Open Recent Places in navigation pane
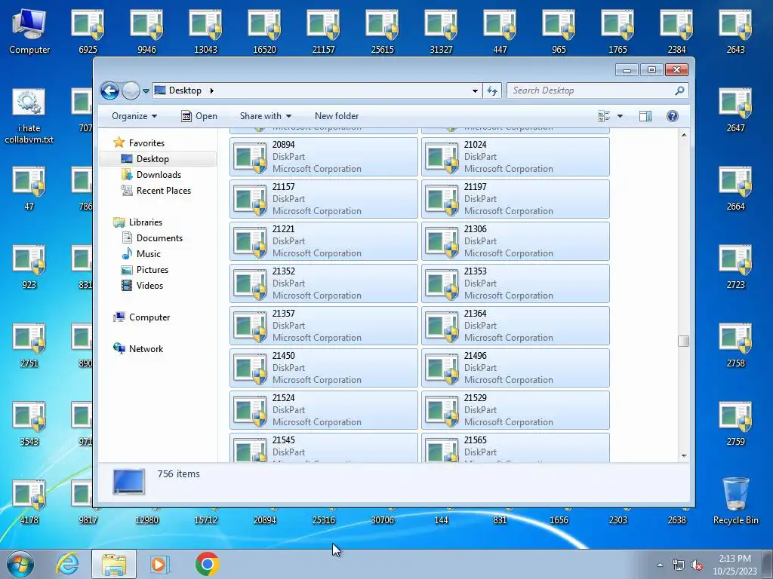 163,191
